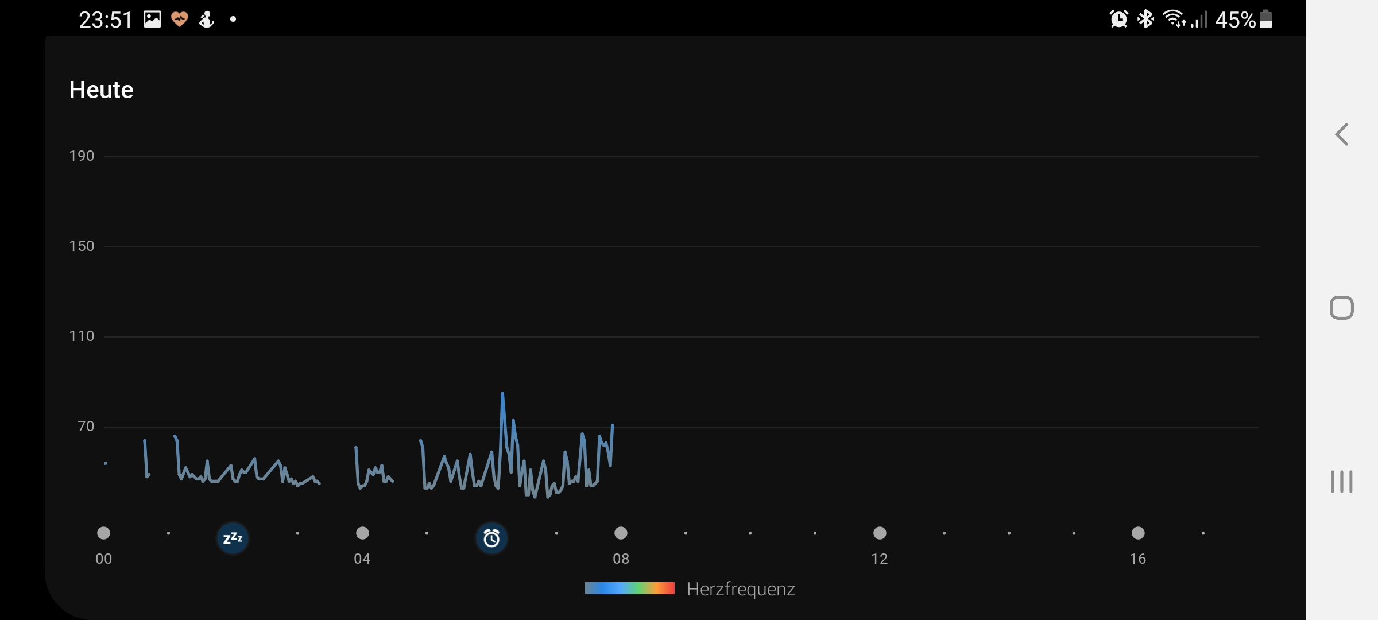Open recent apps navigation button
The height and width of the screenshot is (620, 1378).
pyautogui.click(x=1341, y=482)
